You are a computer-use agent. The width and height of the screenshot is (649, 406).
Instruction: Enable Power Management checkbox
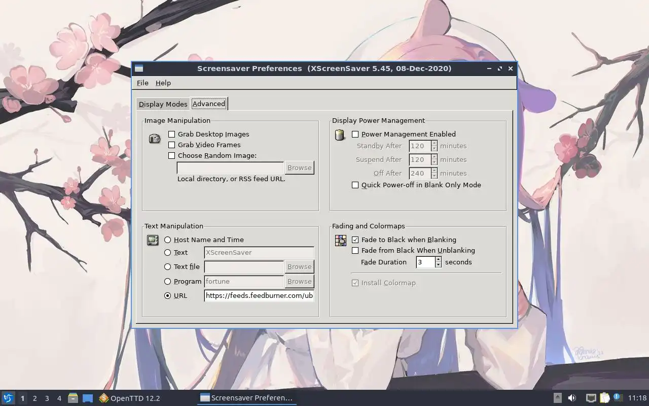coord(355,134)
